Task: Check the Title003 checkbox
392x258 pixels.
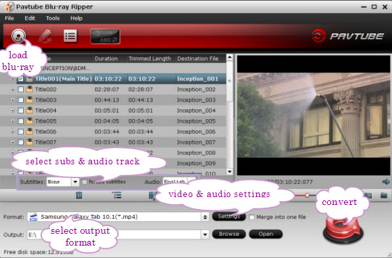Action: coord(21,100)
